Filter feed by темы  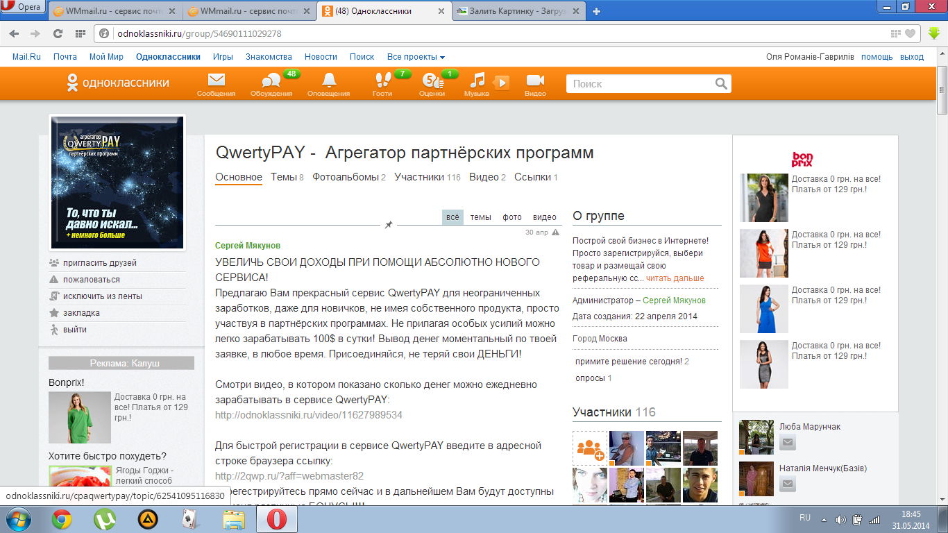[480, 217]
